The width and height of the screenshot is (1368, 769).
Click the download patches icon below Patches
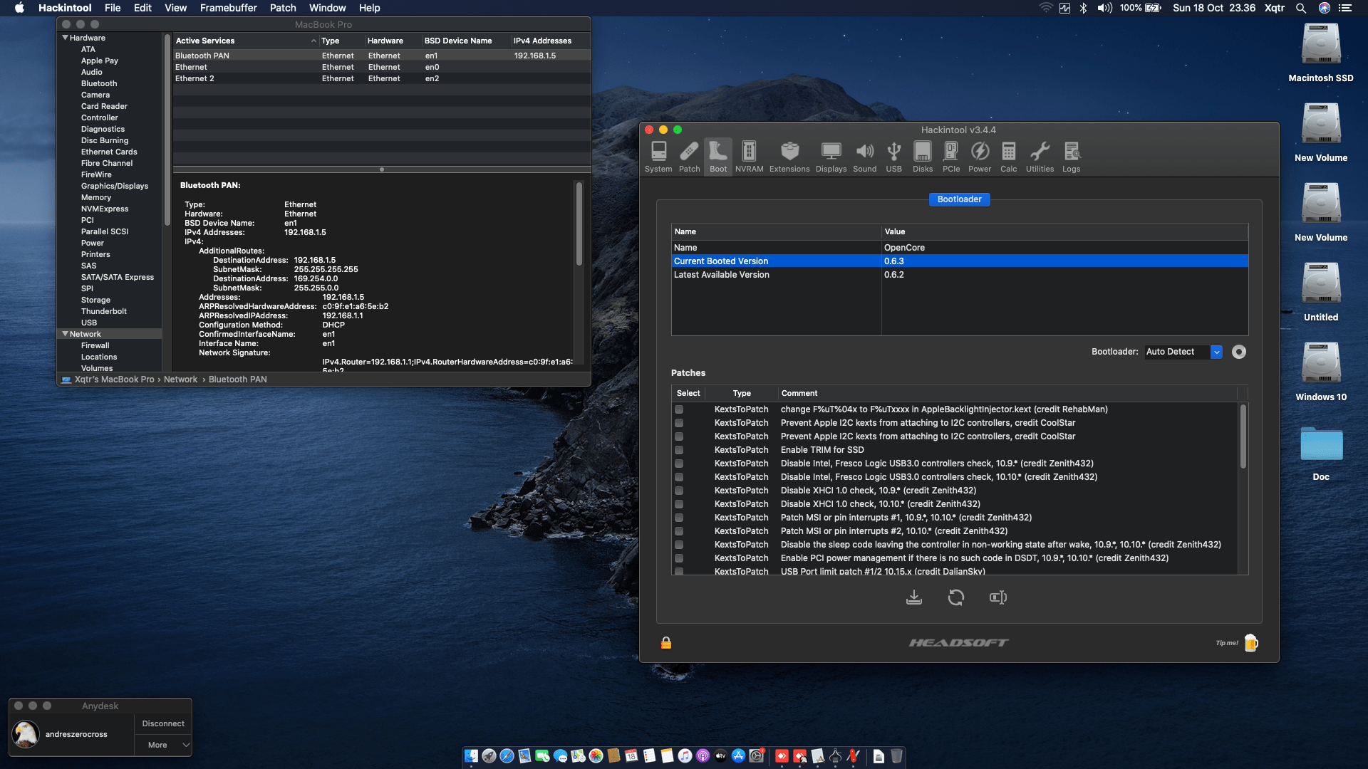click(x=914, y=597)
